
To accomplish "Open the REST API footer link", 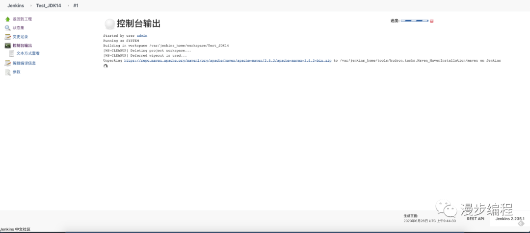I will click(x=476, y=219).
